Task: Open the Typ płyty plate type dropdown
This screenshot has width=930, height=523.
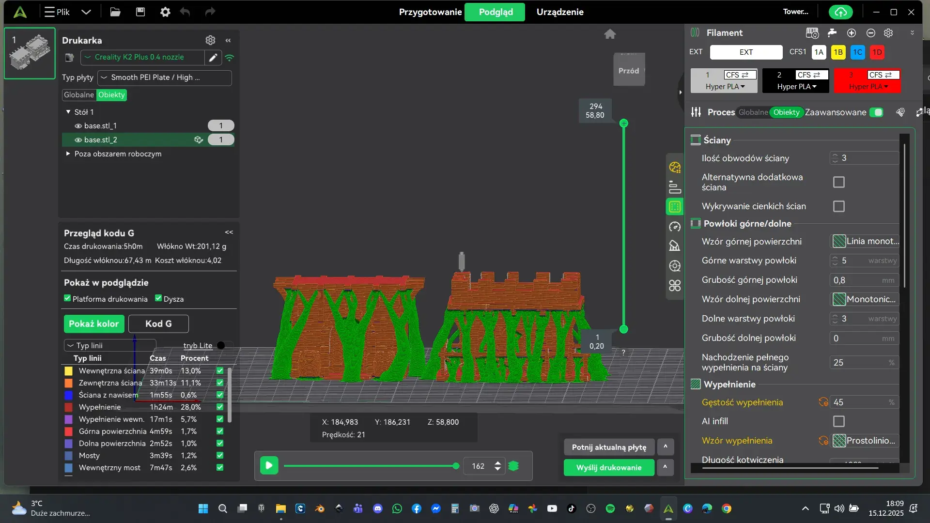Action: [x=165, y=77]
